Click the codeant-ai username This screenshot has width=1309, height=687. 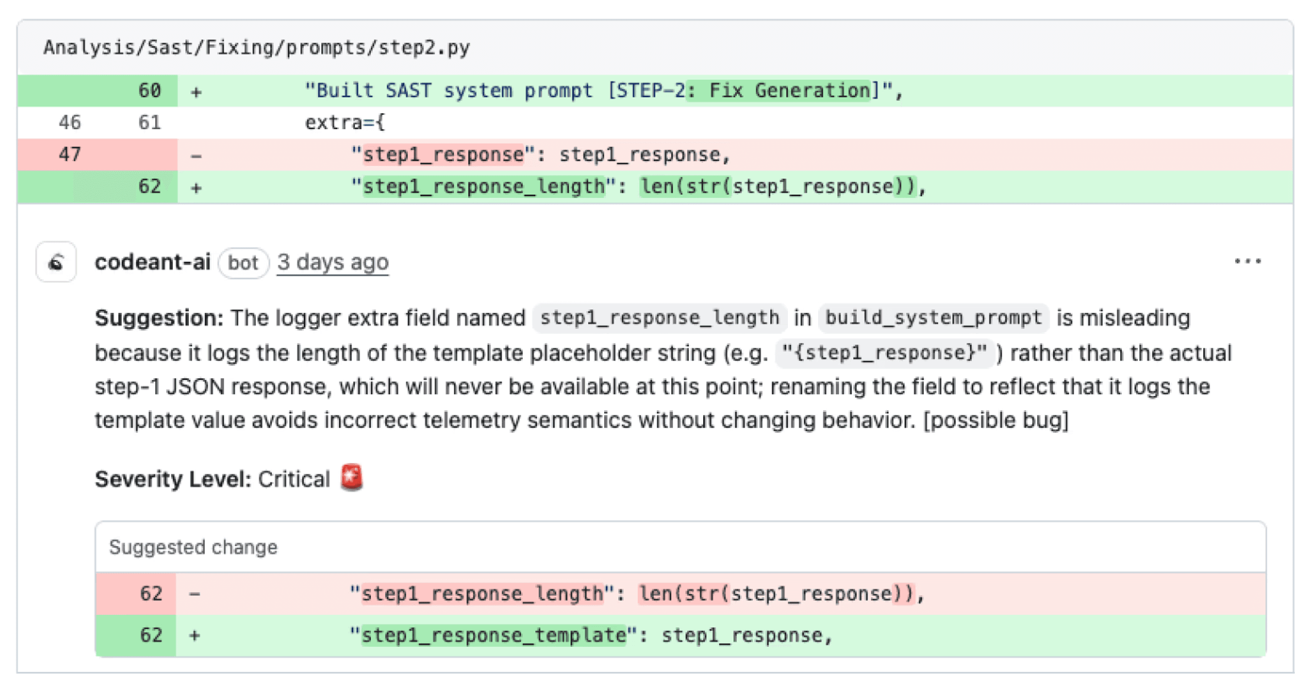click(152, 261)
